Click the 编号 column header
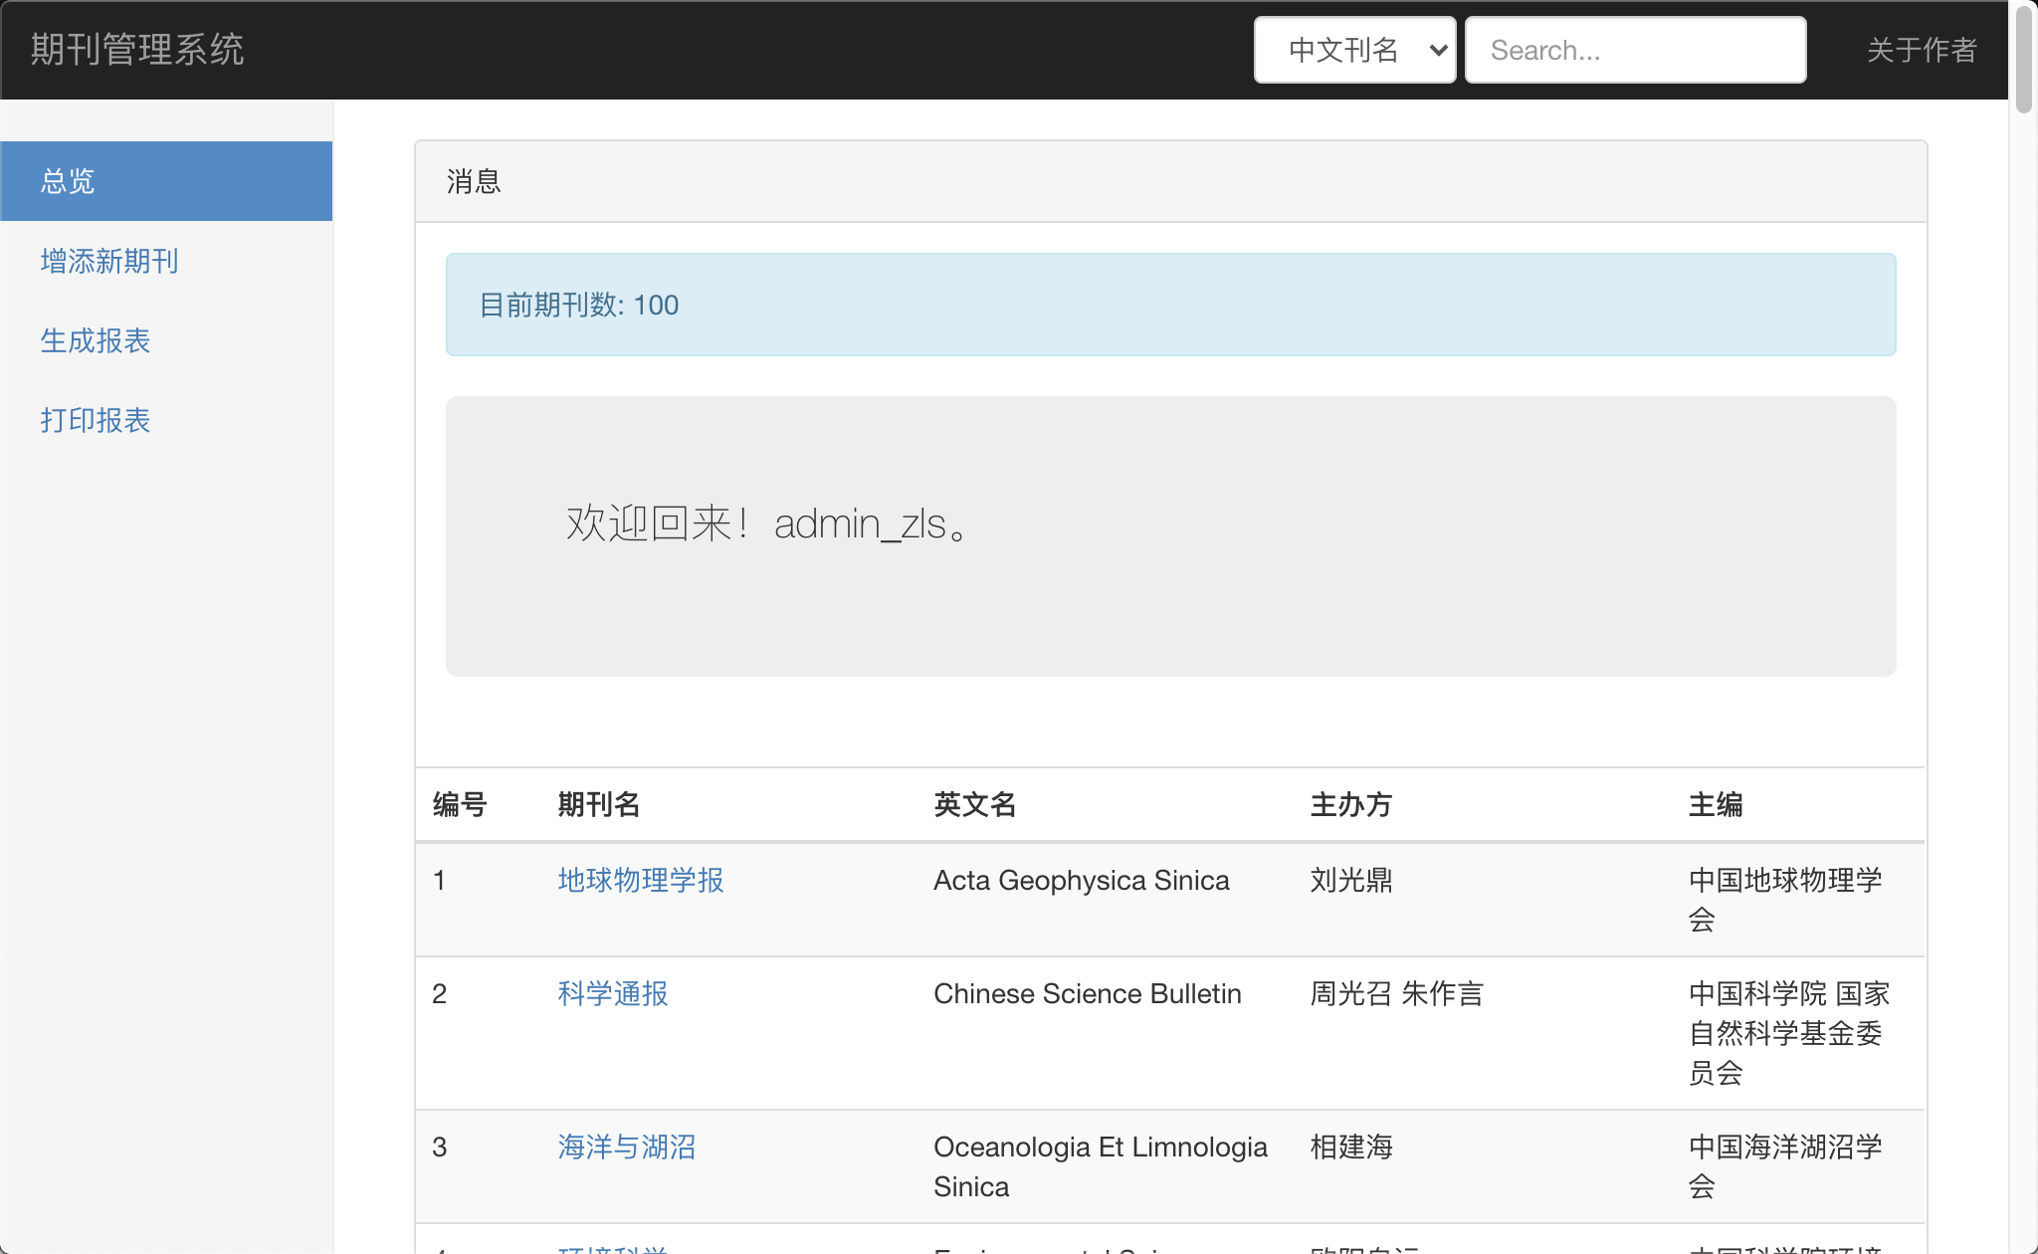The image size is (2038, 1254). (459, 804)
